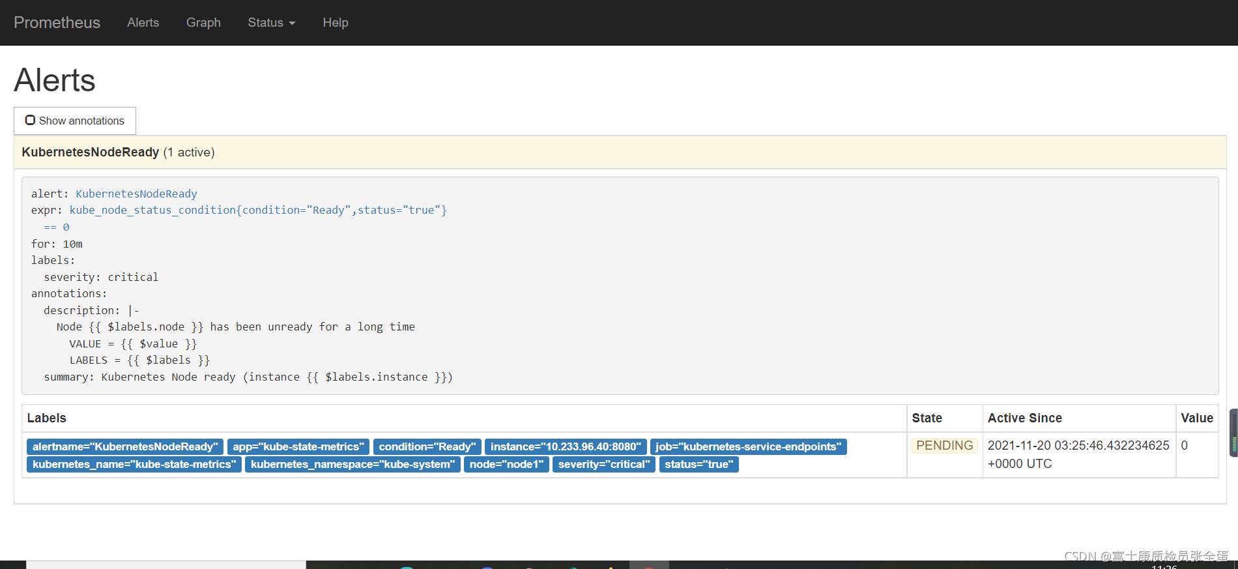Click the "for: 10m" rule line
The image size is (1238, 569).
pyautogui.click(x=57, y=244)
